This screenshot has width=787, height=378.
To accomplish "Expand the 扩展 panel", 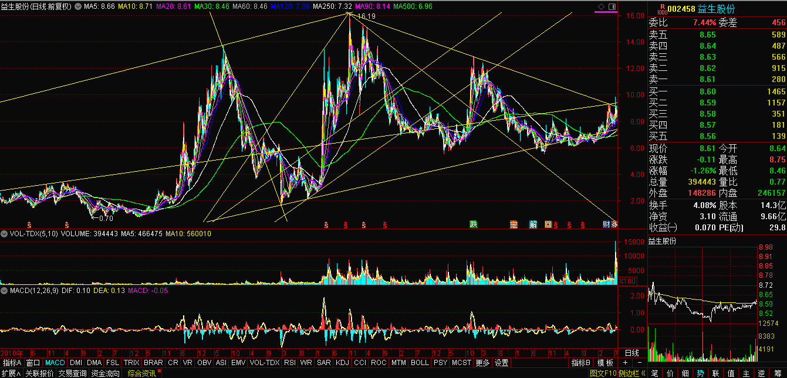I will pos(11,373).
